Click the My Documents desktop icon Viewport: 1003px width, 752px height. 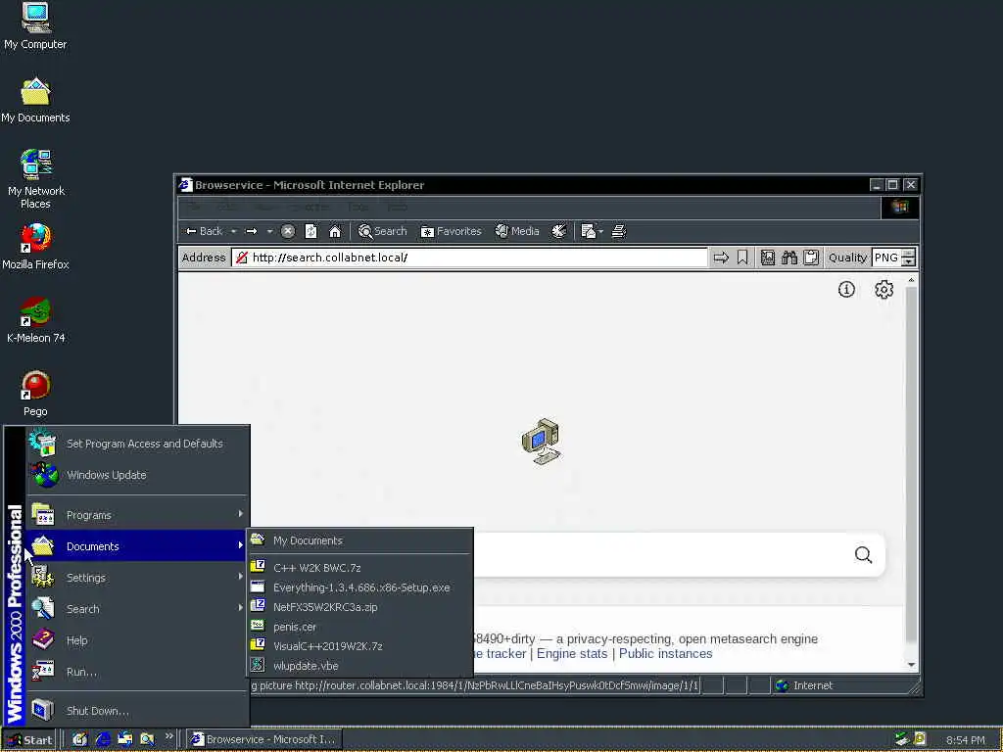coord(35,99)
